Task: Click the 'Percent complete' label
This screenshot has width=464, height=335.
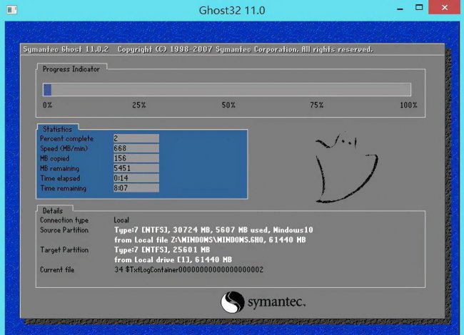Action: [x=66, y=138]
